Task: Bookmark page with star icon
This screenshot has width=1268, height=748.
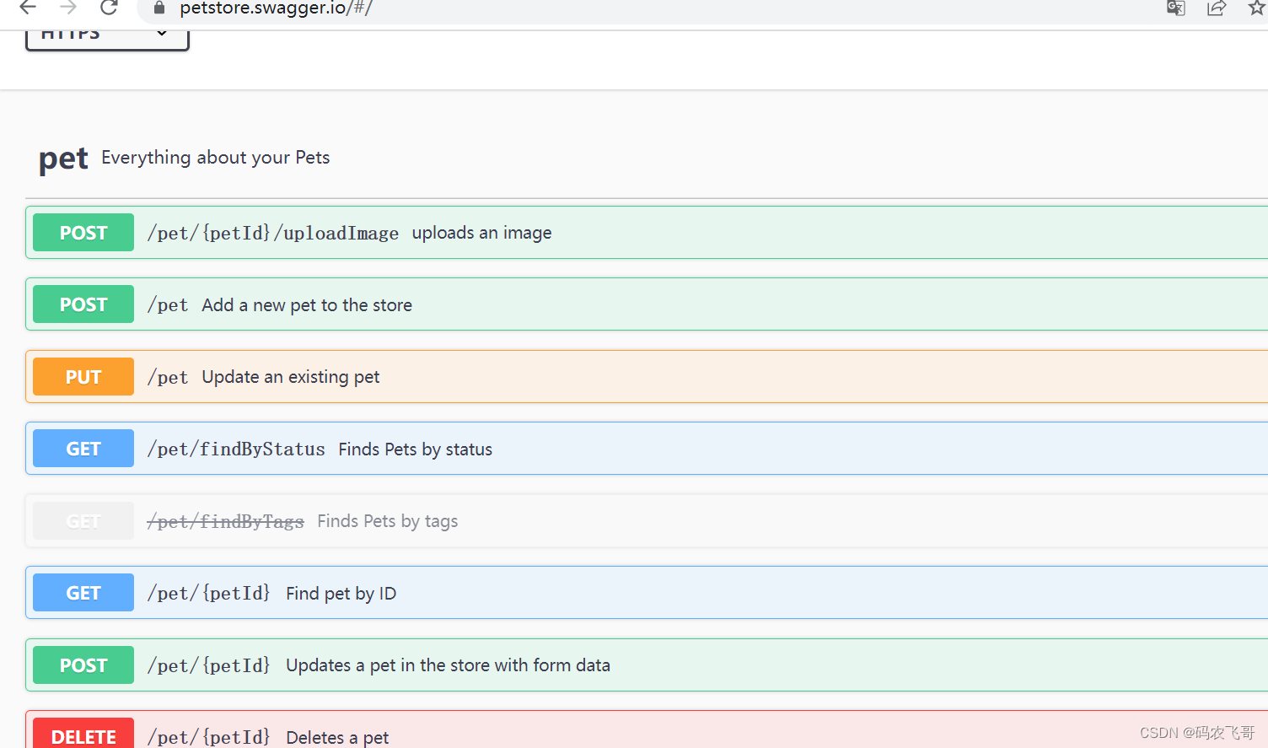Action: click(1256, 8)
